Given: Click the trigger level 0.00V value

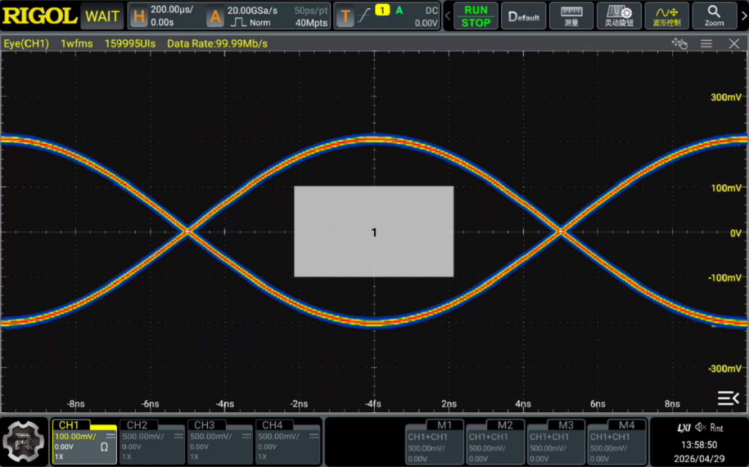Looking at the screenshot, I should pos(426,22).
